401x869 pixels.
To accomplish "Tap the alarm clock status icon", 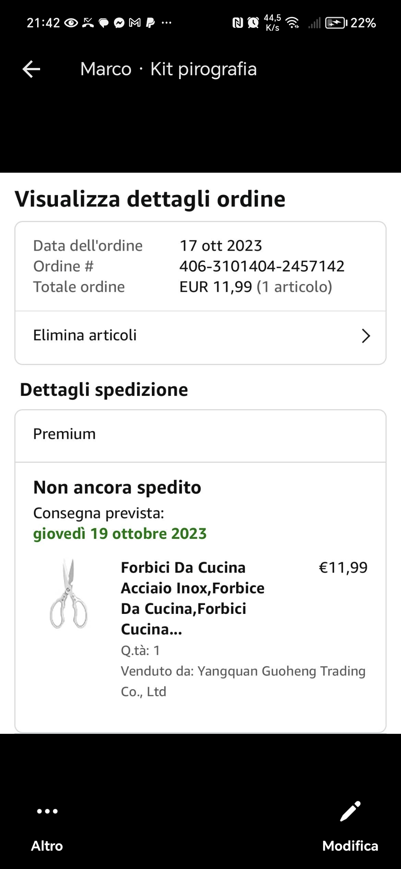I will click(x=253, y=23).
